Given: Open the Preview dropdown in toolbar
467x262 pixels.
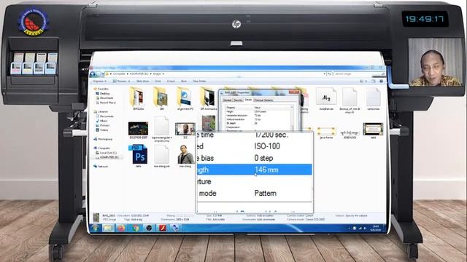Looking at the screenshot, I should 121,81.
